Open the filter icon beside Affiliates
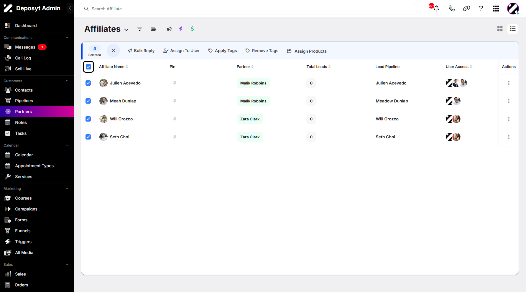526x292 pixels. [x=140, y=29]
